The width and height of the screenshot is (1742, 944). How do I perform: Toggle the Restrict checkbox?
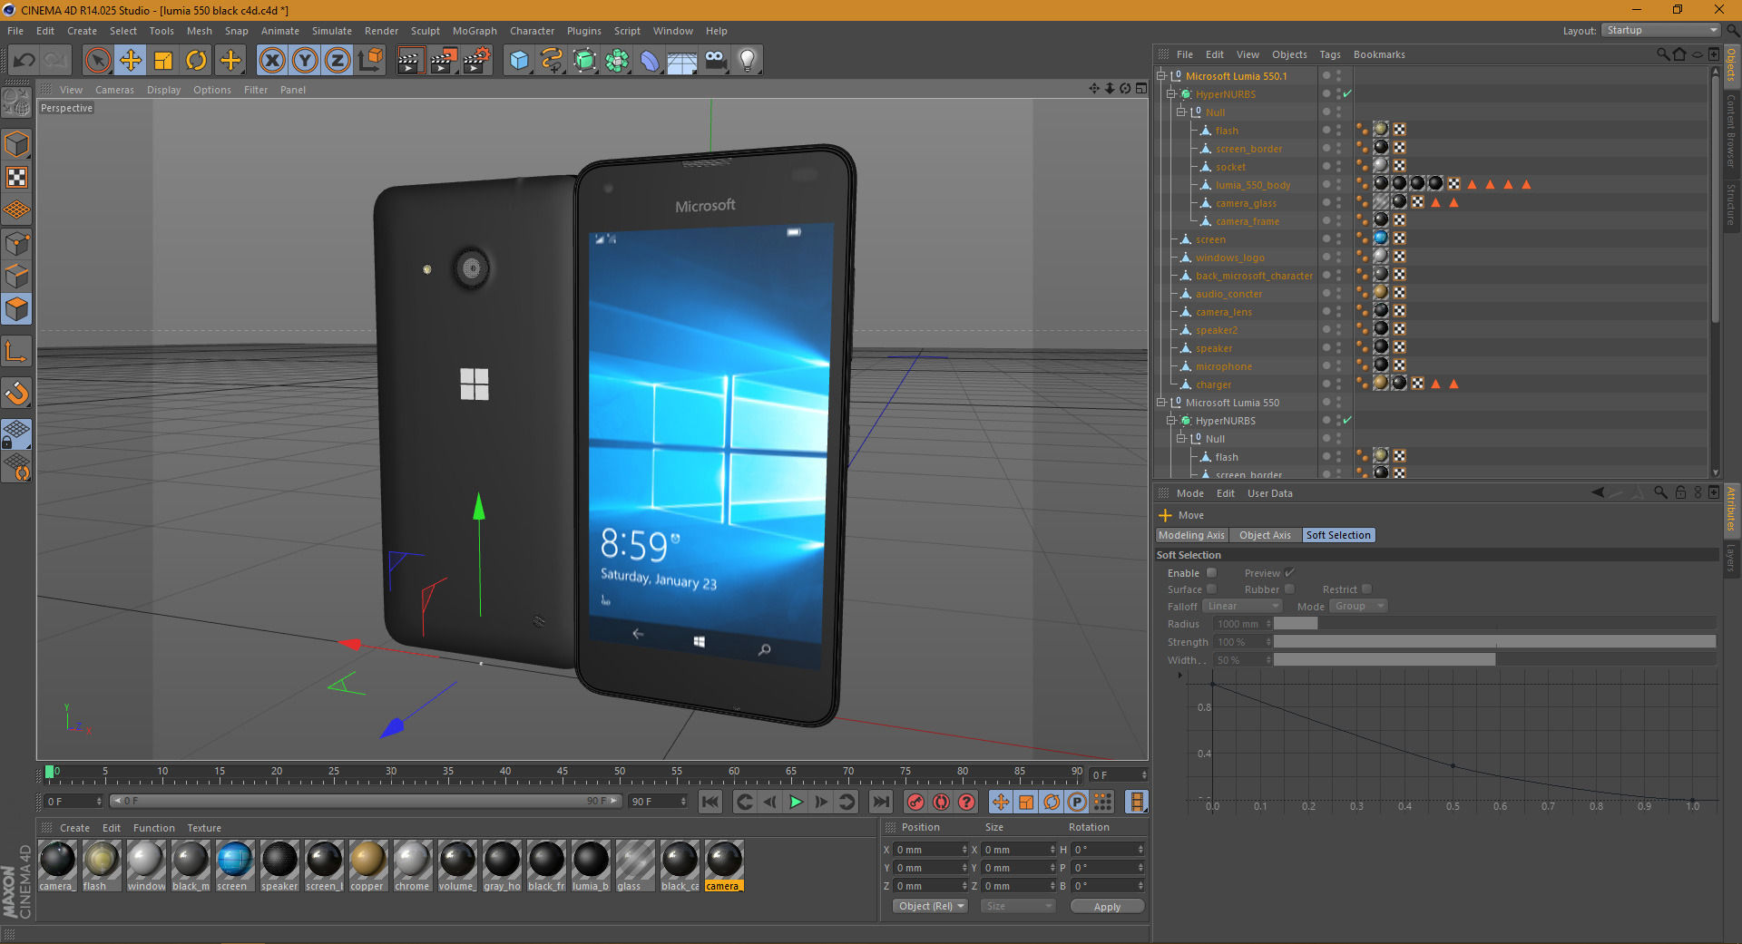(1366, 589)
